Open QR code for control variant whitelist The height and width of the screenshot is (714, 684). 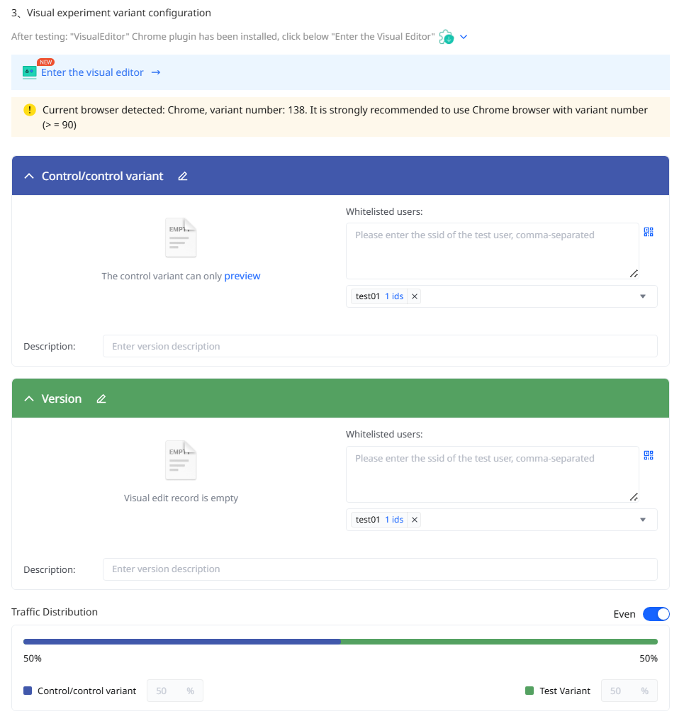(x=649, y=232)
